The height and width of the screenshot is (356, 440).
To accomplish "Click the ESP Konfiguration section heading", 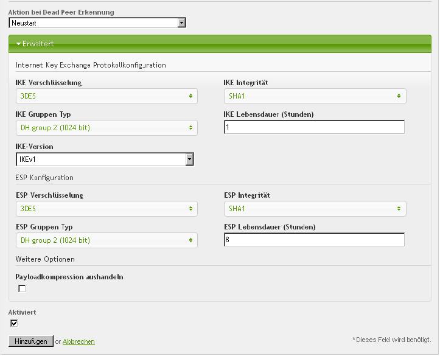I will [x=44, y=178].
